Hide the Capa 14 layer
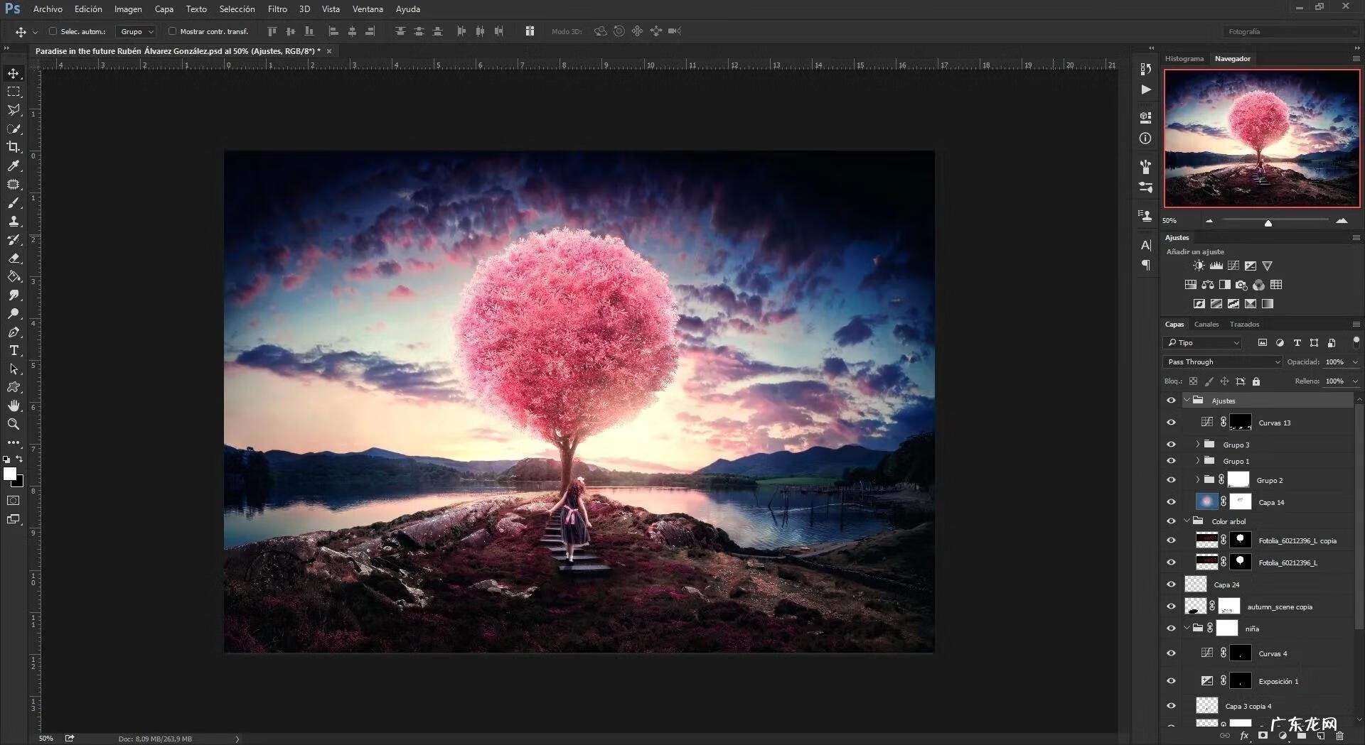1365x745 pixels. [x=1171, y=502]
